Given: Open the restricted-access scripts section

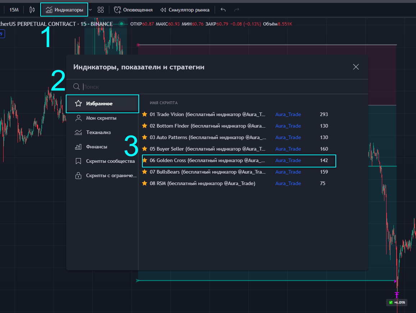Looking at the screenshot, I should coord(102,175).
